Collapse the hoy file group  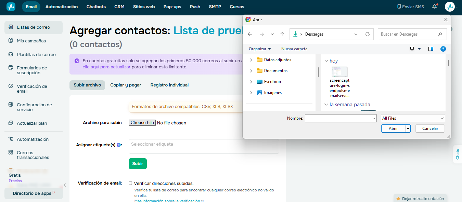325,61
